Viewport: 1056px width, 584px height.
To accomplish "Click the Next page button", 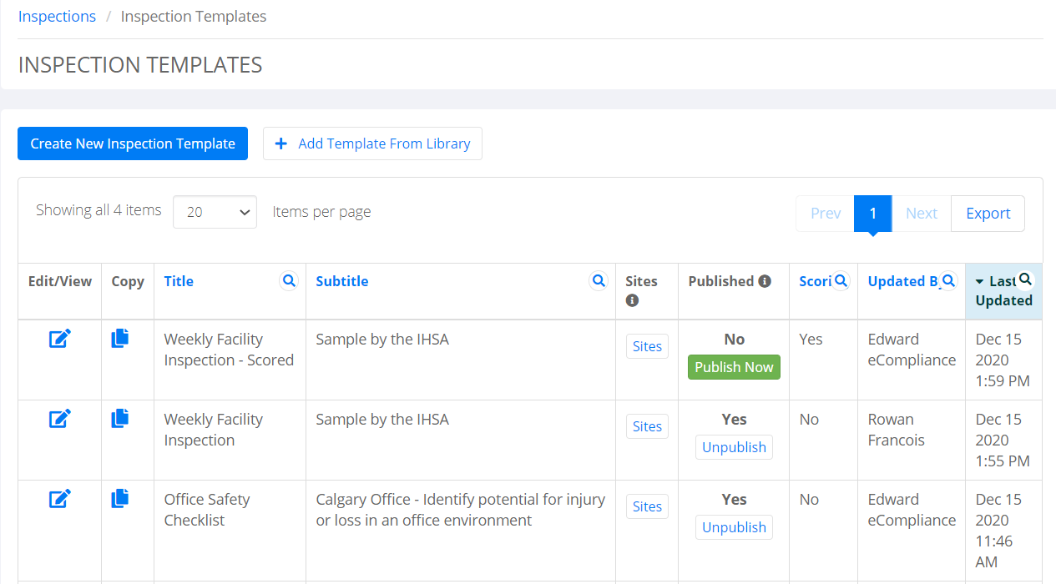I will coord(922,214).
